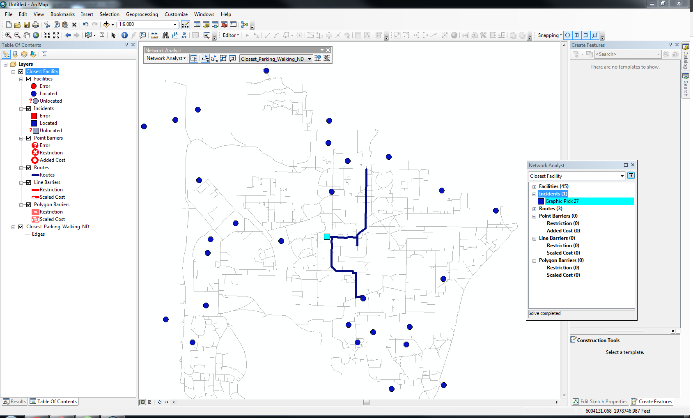Open the Editor dropdown menu button
Viewport: 693px width, 418px height.
(x=231, y=35)
